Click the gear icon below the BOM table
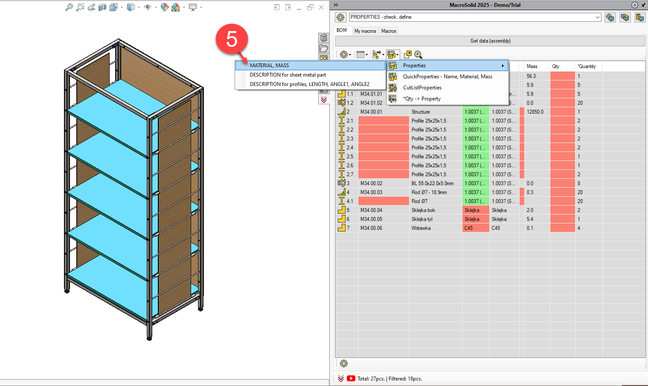648x386 pixels. tap(344, 363)
